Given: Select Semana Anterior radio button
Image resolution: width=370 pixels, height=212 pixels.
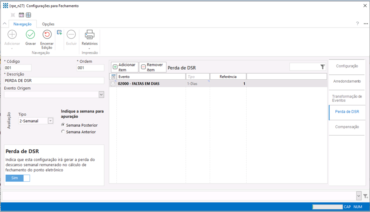Looking at the screenshot, I should pos(63,132).
